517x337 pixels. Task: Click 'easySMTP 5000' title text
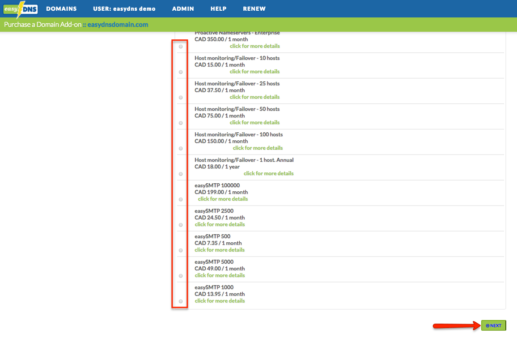pos(214,262)
